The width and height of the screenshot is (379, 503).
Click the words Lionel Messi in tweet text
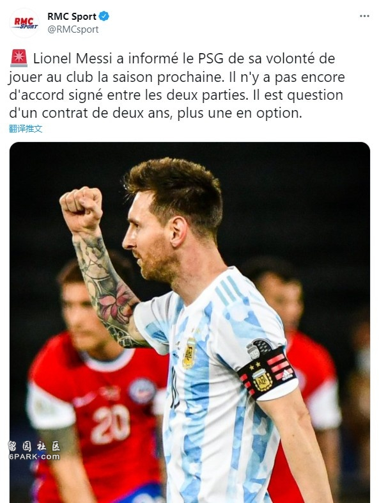click(x=73, y=58)
